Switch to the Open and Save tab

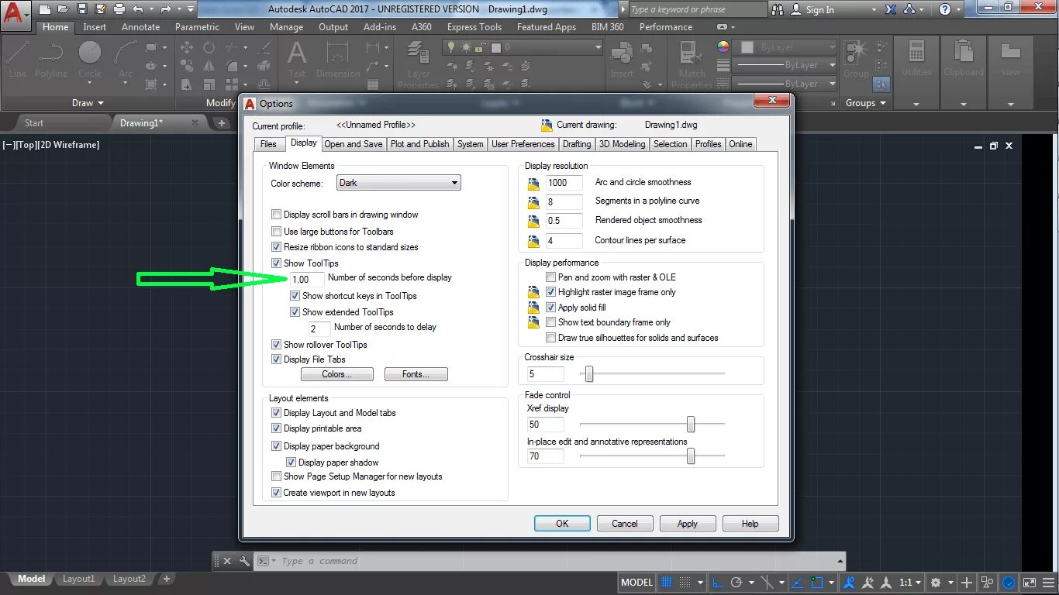[x=354, y=144]
